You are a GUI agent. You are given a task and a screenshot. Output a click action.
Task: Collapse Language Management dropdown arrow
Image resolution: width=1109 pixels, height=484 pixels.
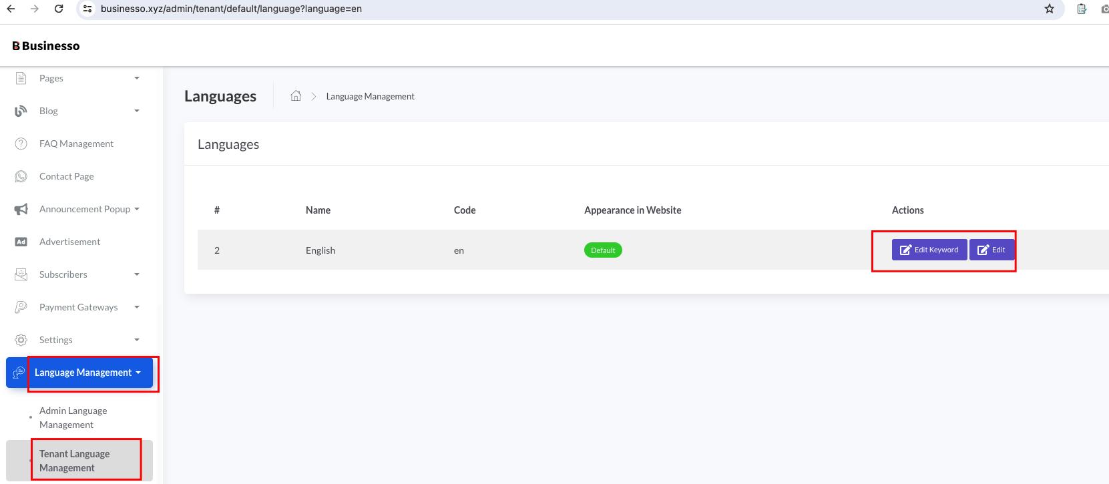(138, 373)
